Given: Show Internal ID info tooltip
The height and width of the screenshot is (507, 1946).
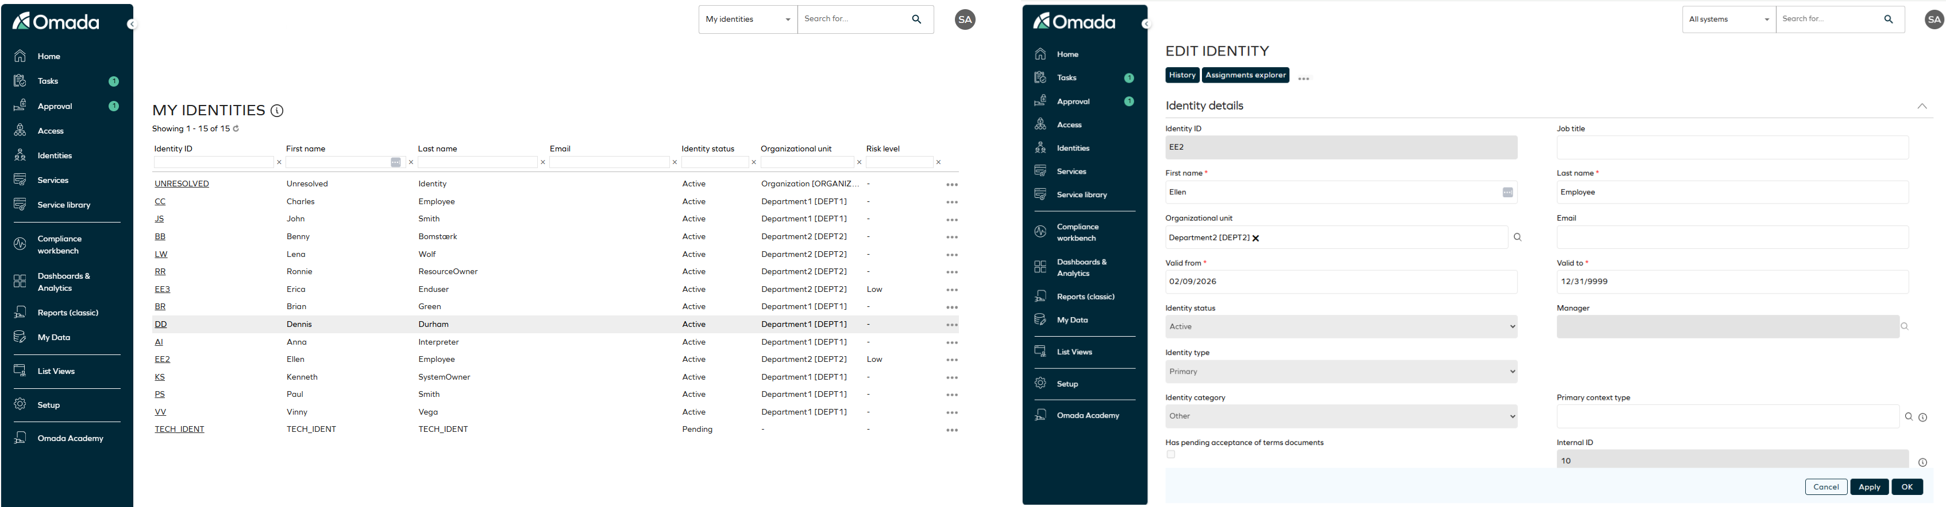Looking at the screenshot, I should pos(1922,462).
